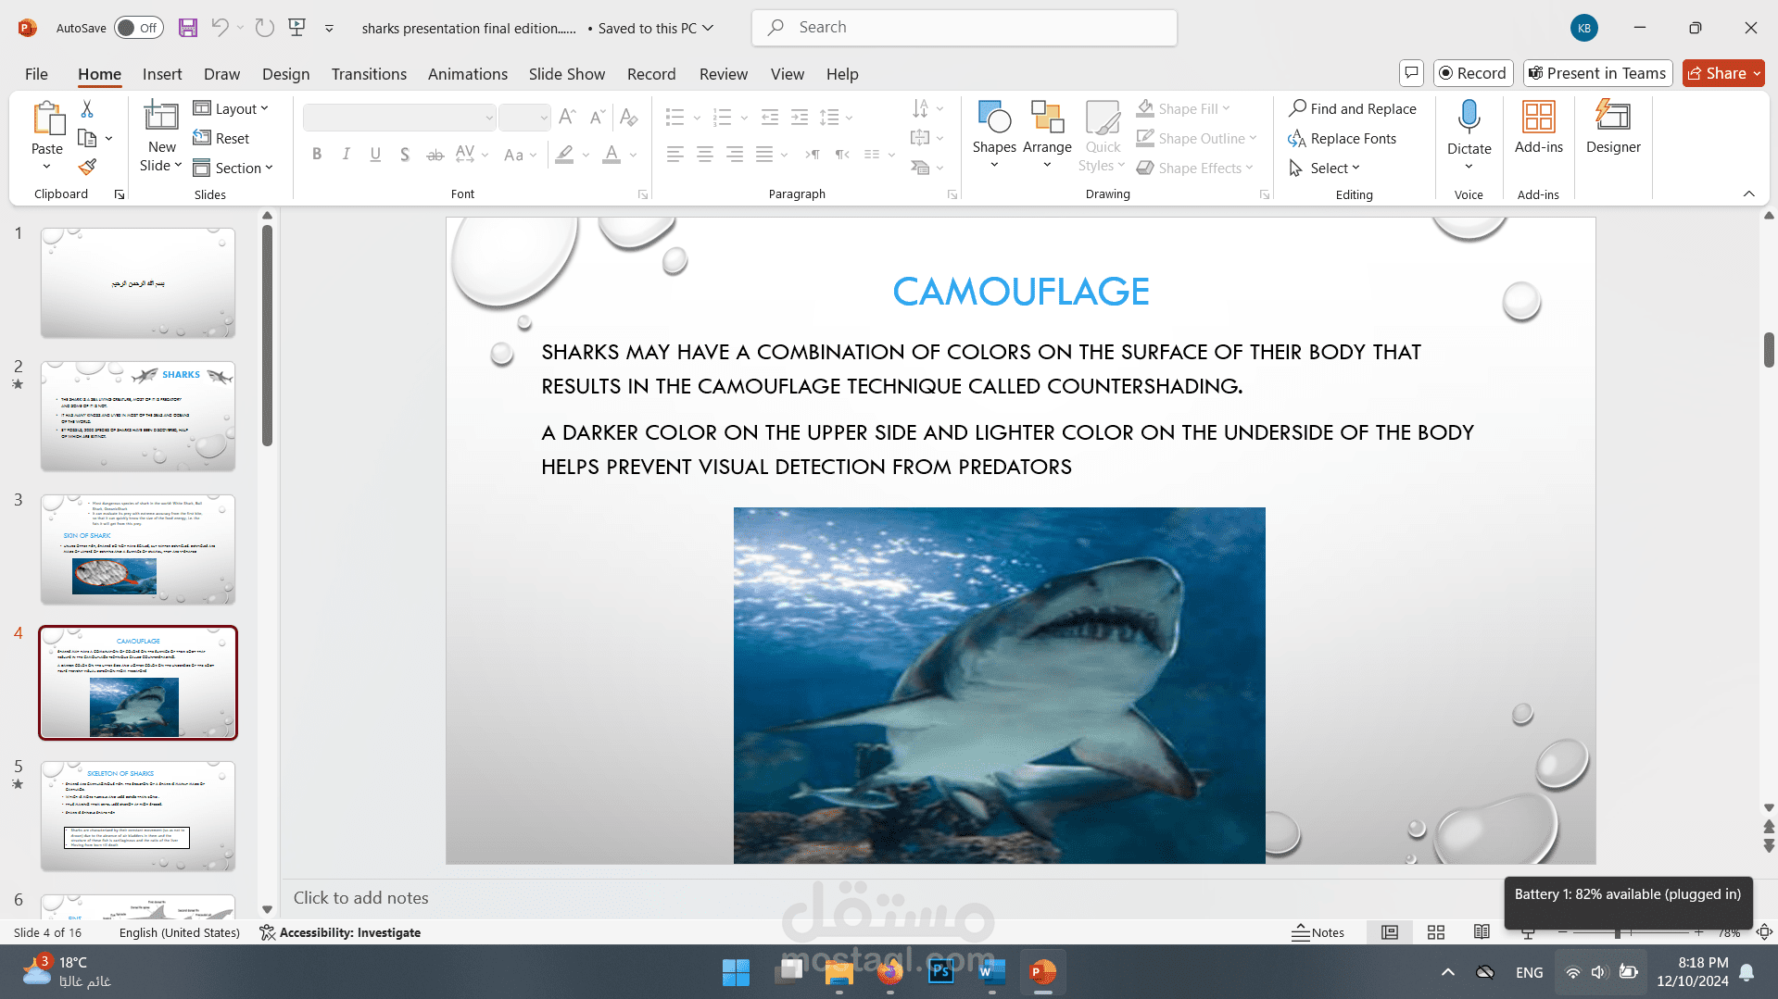Viewport: 1778px width, 999px height.
Task: Toggle left-to-right text direction
Action: click(813, 155)
